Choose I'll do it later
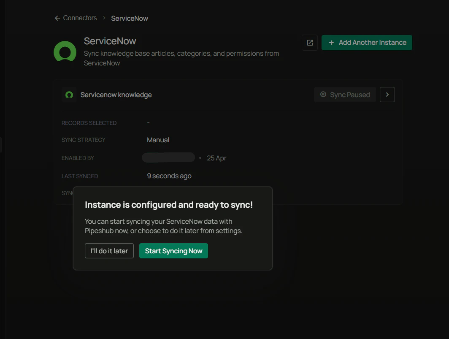This screenshot has height=339, width=449. 109,251
